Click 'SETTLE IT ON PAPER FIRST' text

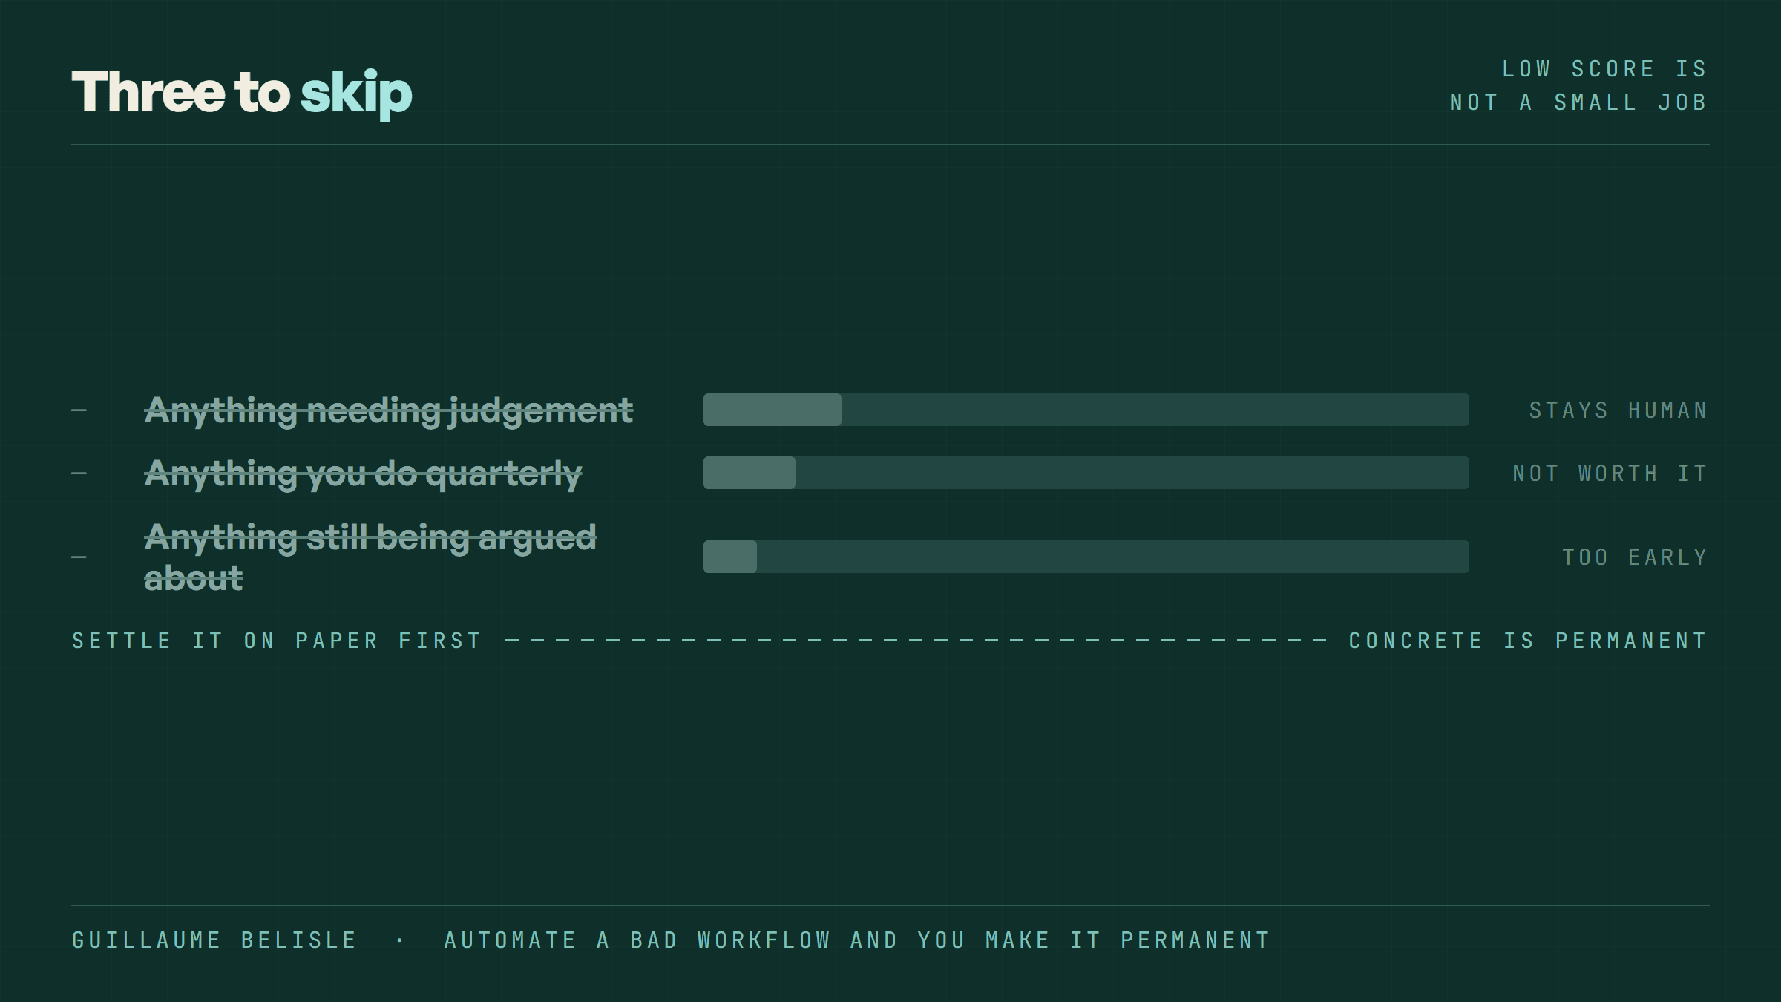coord(277,641)
